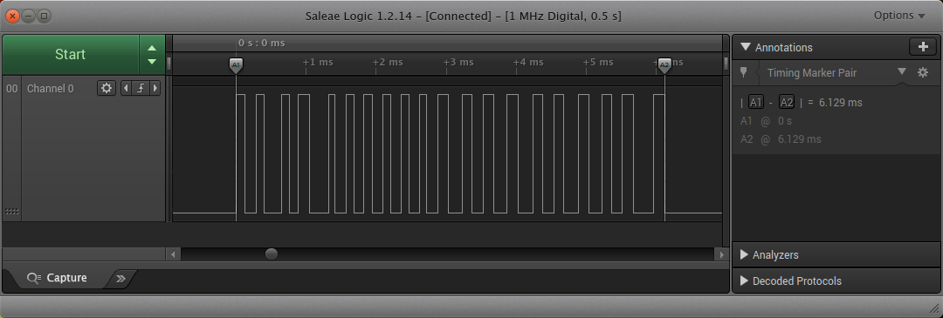Open the Options menu

(x=899, y=16)
